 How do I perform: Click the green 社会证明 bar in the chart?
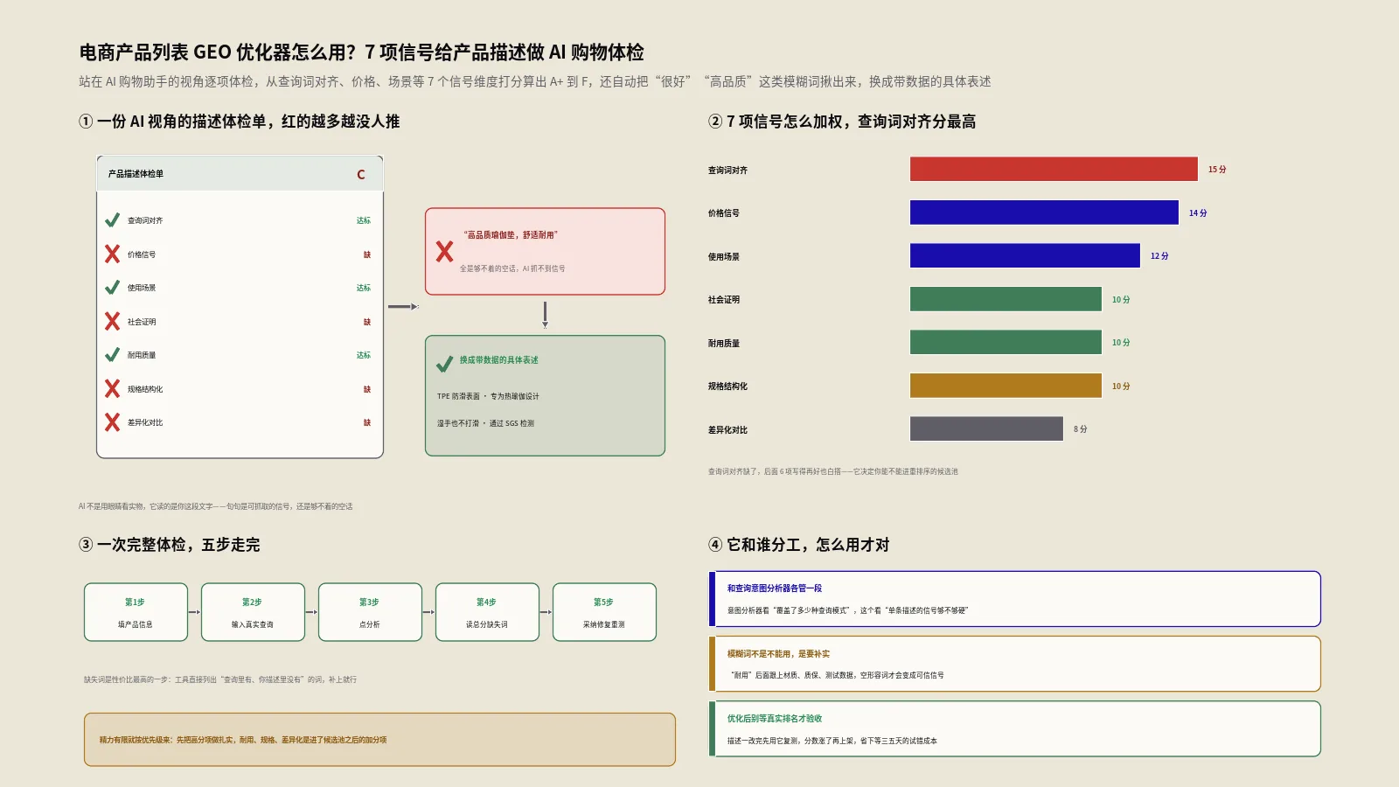click(x=1006, y=299)
